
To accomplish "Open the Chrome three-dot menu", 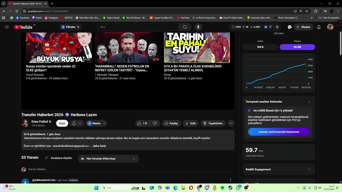I will (x=338, y=11).
